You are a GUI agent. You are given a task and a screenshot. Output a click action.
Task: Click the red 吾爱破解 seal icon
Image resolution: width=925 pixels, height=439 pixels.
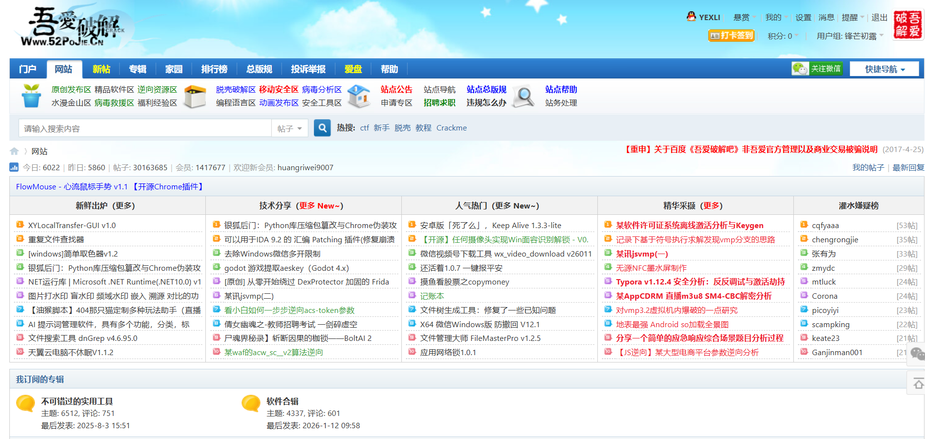tap(907, 25)
